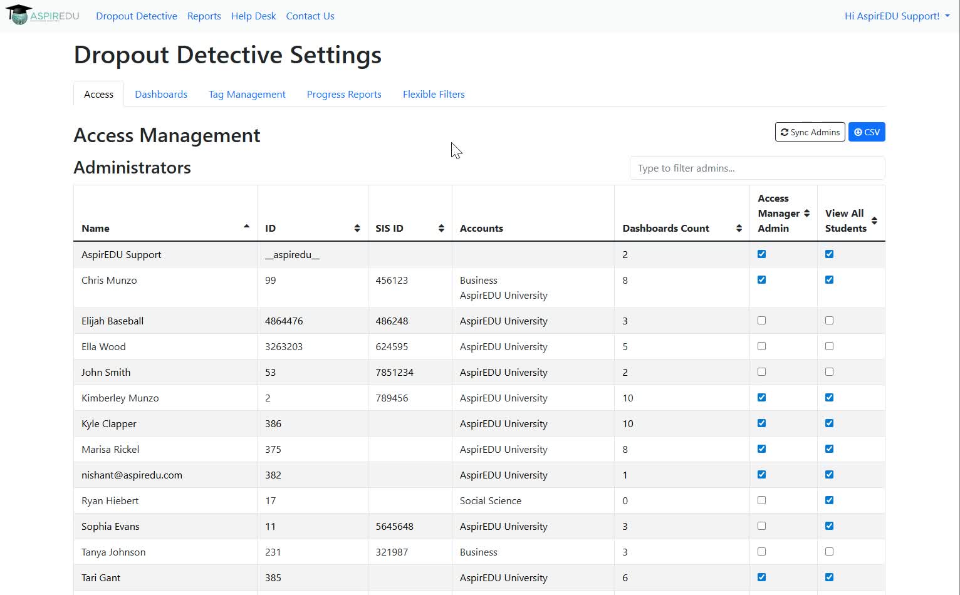Click the name Chris Munzo
Image resolution: width=960 pixels, height=595 pixels.
(109, 281)
